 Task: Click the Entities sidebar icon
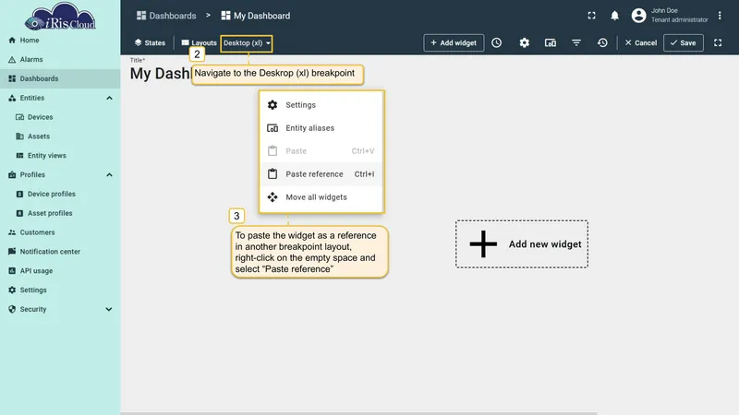pyautogui.click(x=12, y=98)
